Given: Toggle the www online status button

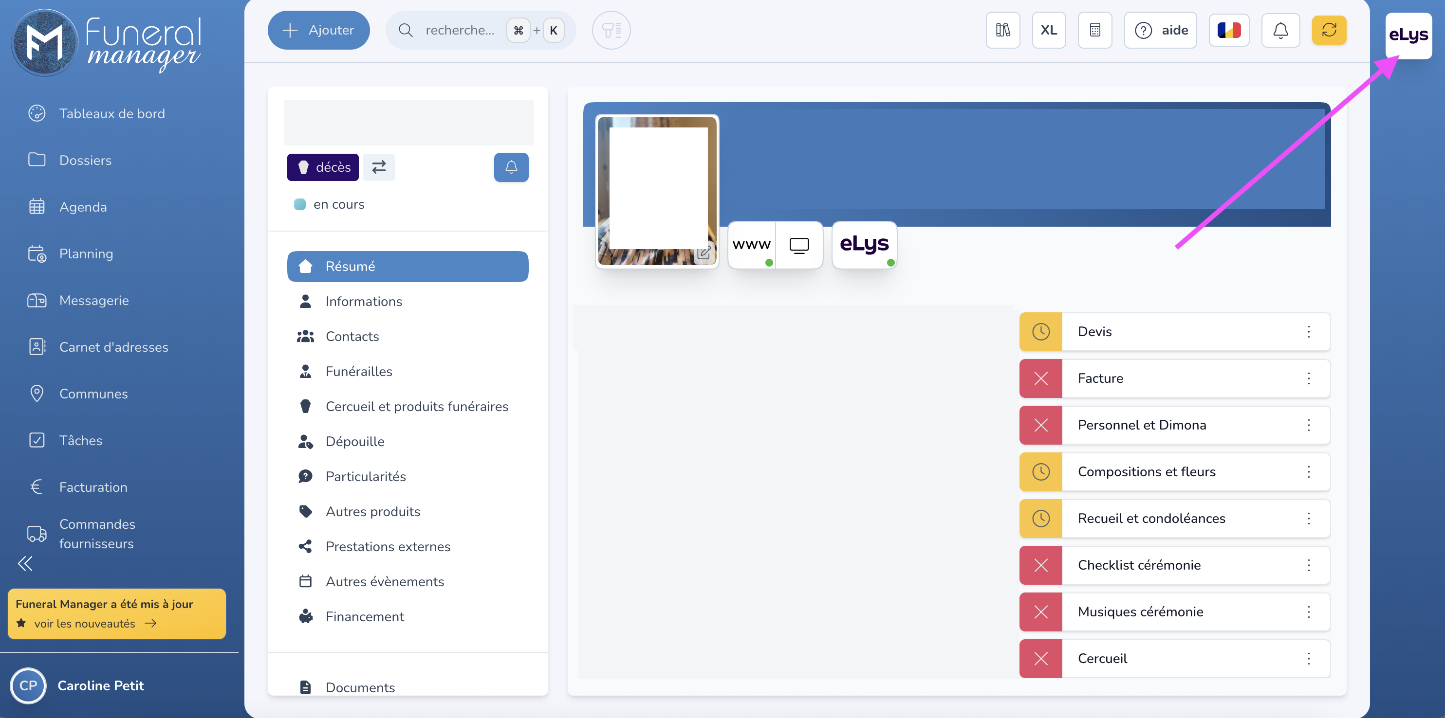Looking at the screenshot, I should point(752,245).
